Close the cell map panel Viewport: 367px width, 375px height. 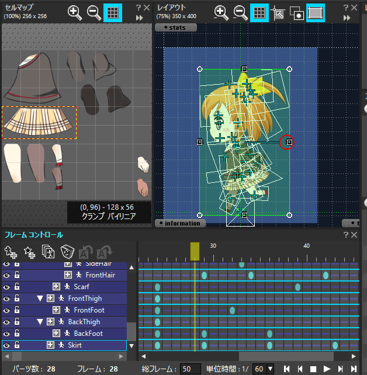click(147, 8)
